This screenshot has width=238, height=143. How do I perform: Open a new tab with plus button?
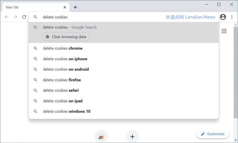pos(75,7)
